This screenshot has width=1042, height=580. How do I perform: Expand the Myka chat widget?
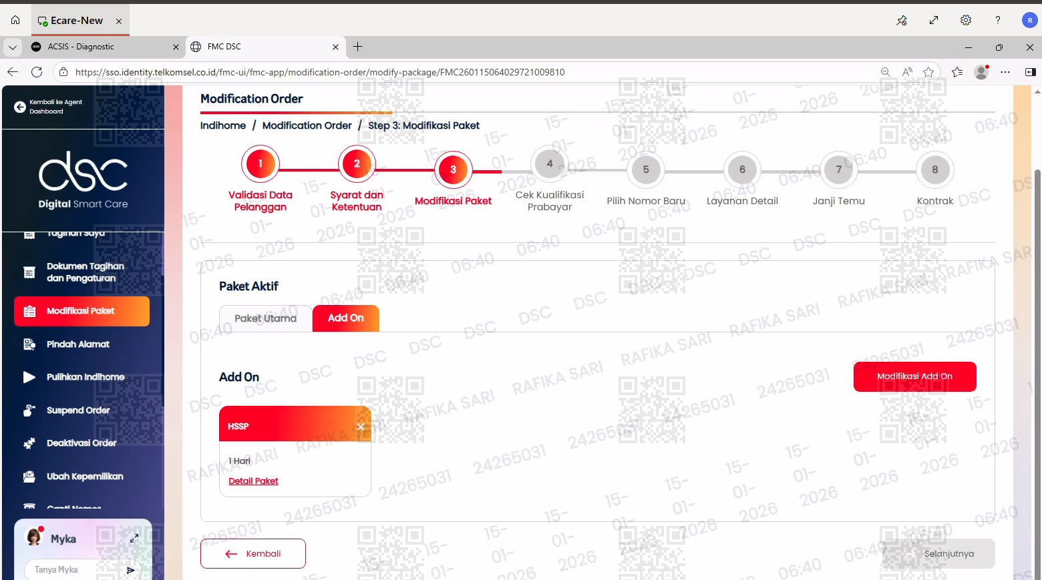(134, 538)
